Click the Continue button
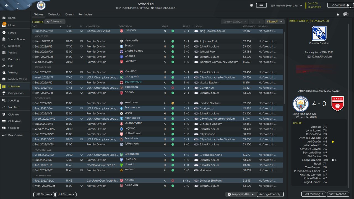 pos(340,5)
